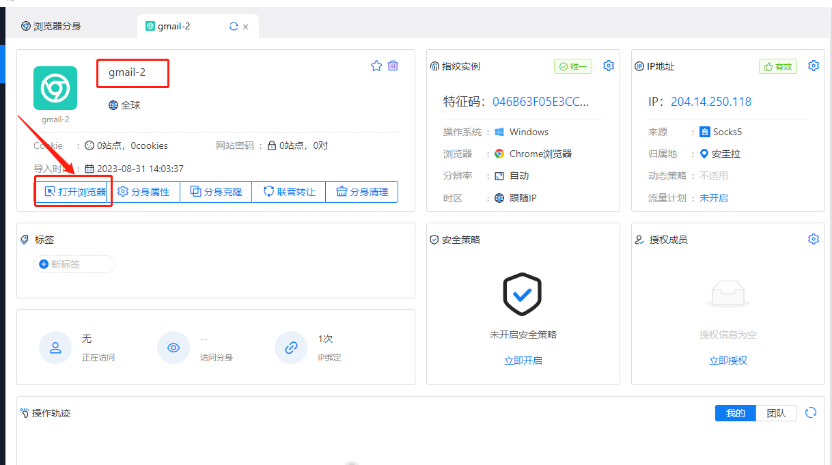The height and width of the screenshot is (465, 832).
Task: Open 分身属性 profile properties
Action: tap(144, 192)
